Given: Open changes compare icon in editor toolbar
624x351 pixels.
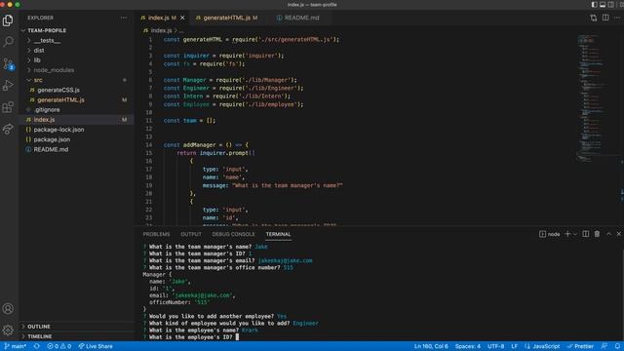Looking at the screenshot, I should 594,18.
